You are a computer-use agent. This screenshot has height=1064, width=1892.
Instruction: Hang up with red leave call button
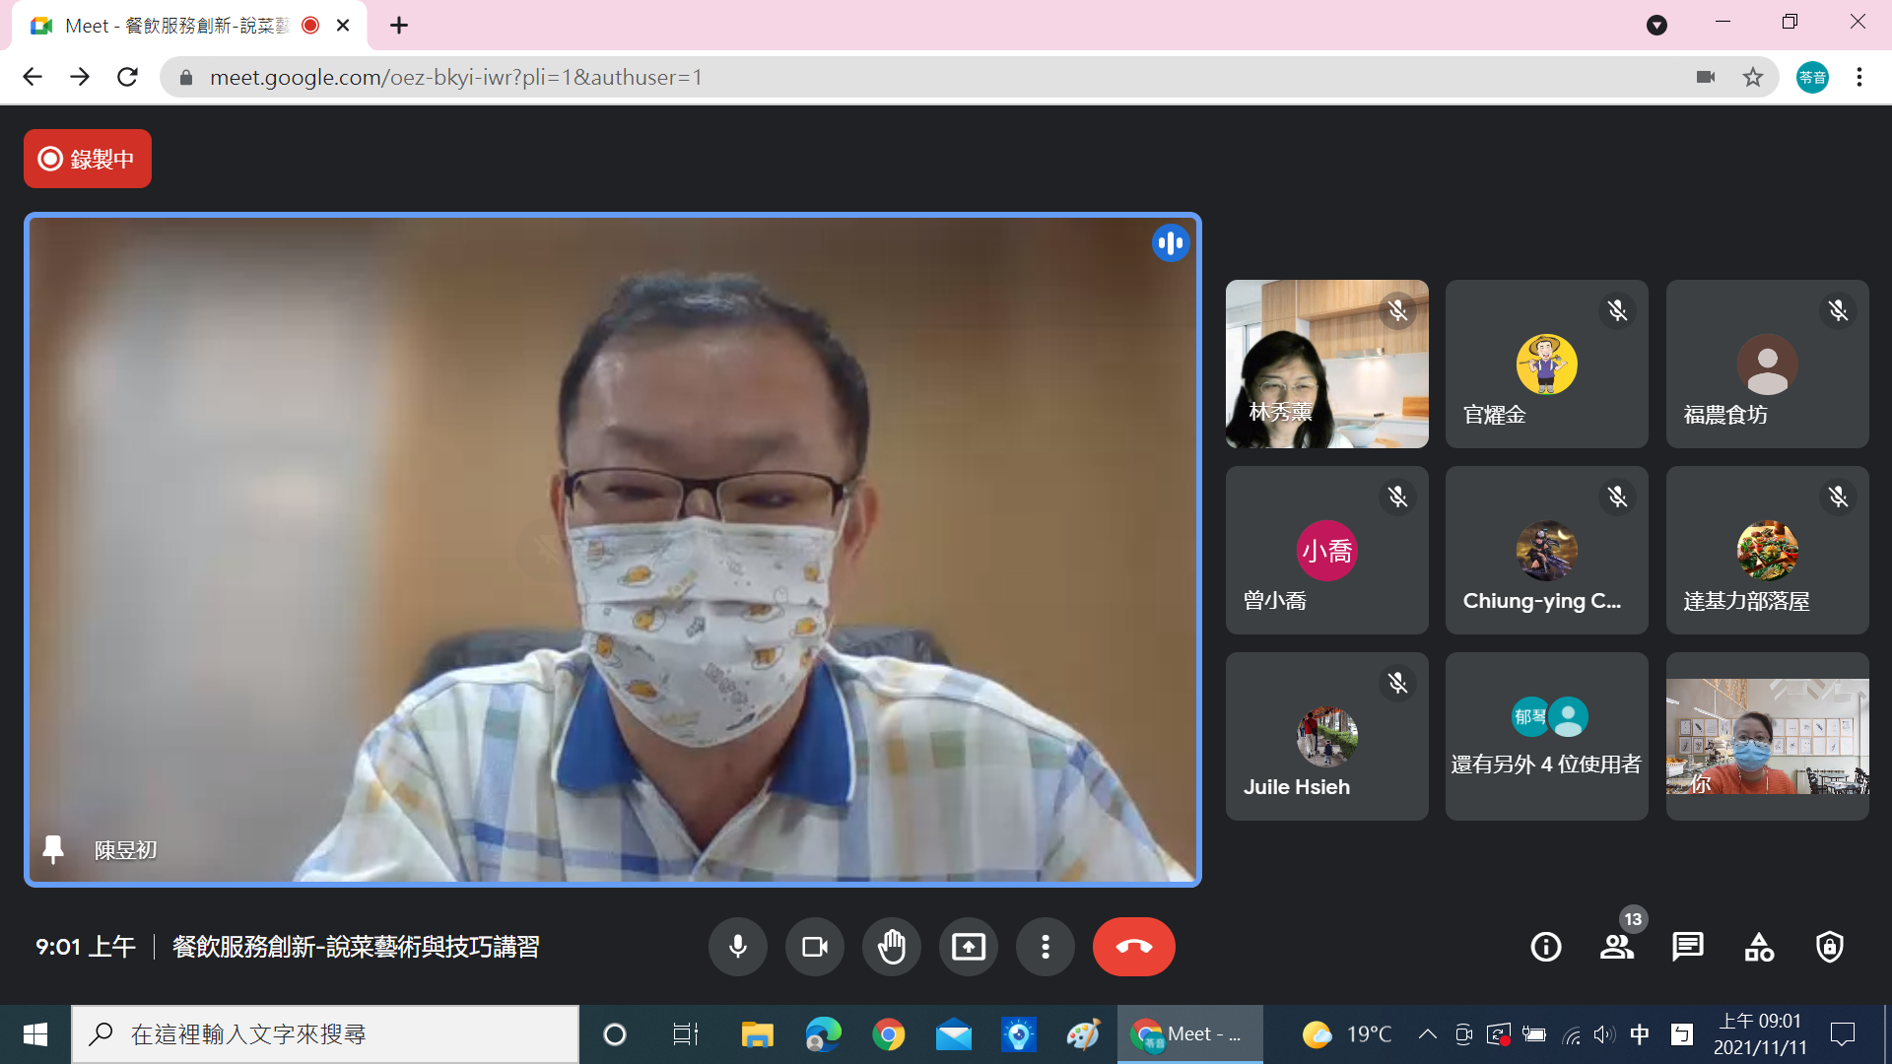(1133, 947)
